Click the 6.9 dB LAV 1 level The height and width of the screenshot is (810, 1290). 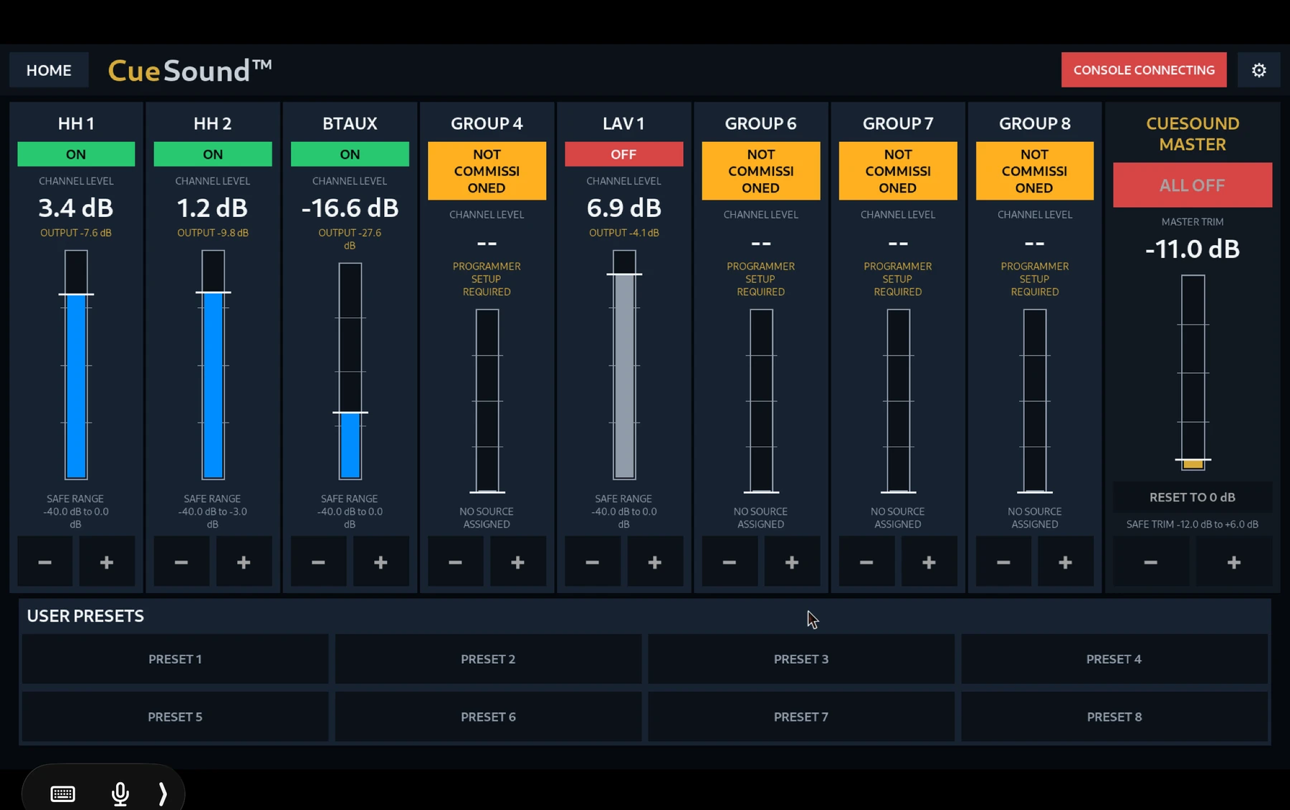point(623,208)
